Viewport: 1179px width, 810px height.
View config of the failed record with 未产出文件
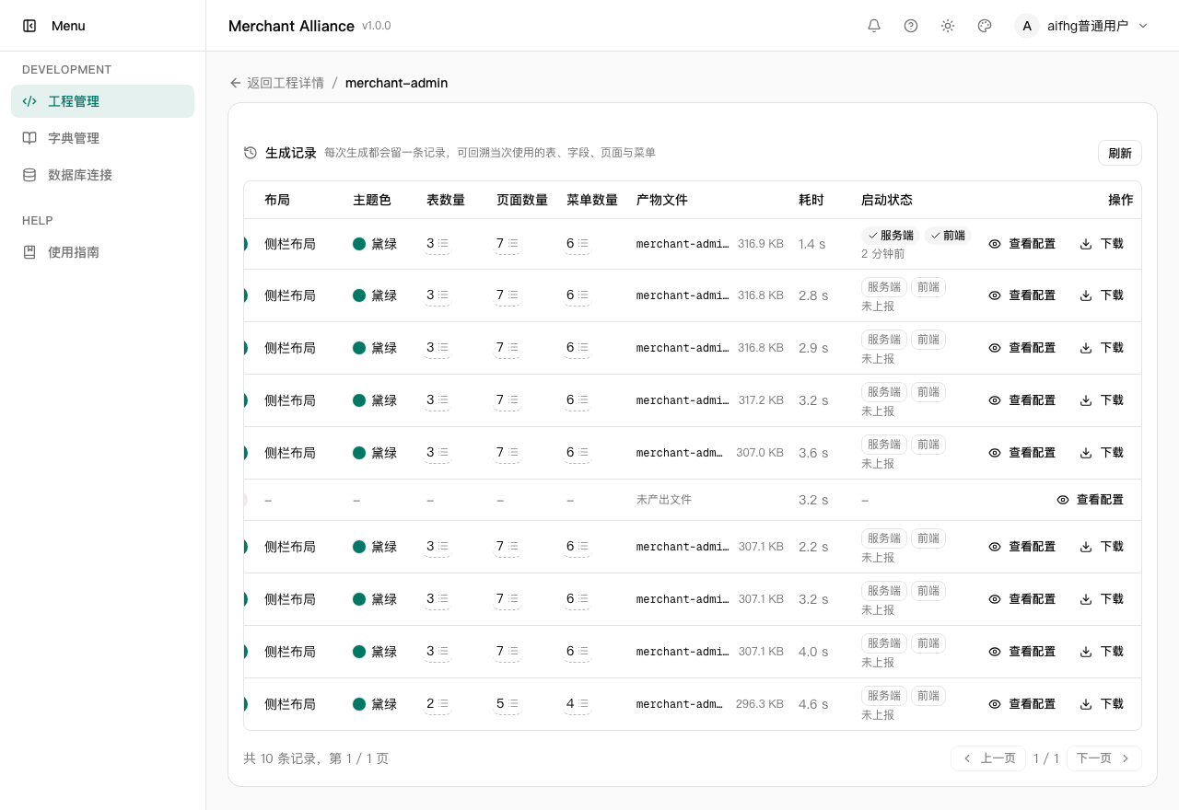[x=1090, y=500]
